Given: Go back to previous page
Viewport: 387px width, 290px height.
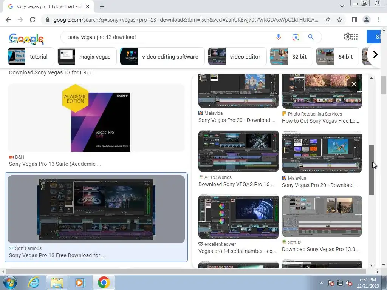Looking at the screenshot, I should [8, 20].
